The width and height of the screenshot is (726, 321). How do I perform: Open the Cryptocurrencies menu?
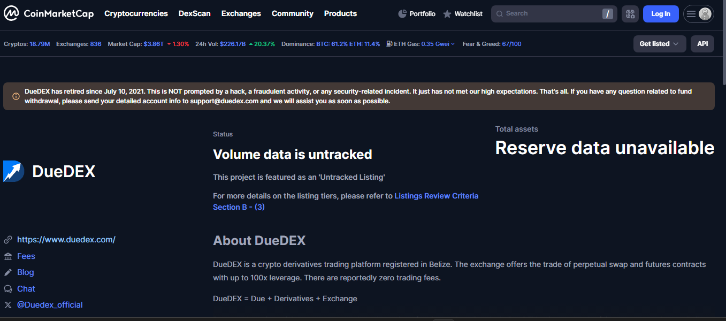point(136,13)
